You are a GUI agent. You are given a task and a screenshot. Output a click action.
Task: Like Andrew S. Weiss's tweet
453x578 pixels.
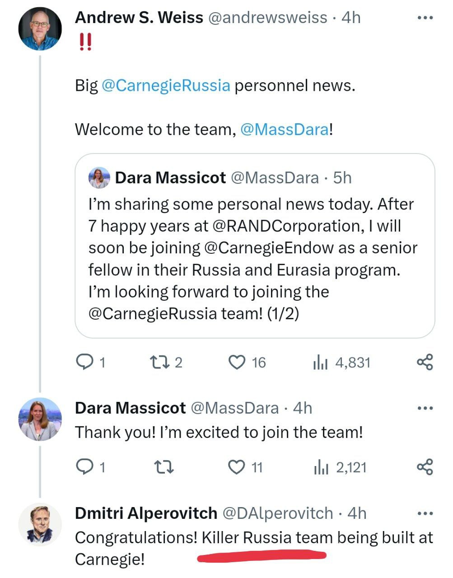coord(237,362)
